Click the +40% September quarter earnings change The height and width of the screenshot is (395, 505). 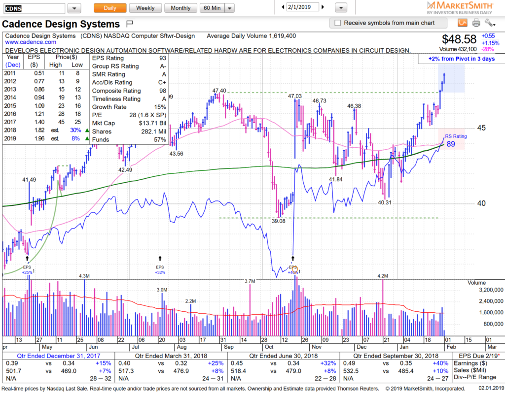click(x=440, y=363)
